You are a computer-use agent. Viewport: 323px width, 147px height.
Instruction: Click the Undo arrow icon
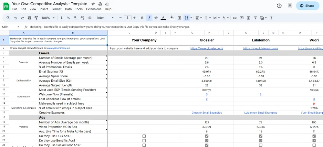16,18
